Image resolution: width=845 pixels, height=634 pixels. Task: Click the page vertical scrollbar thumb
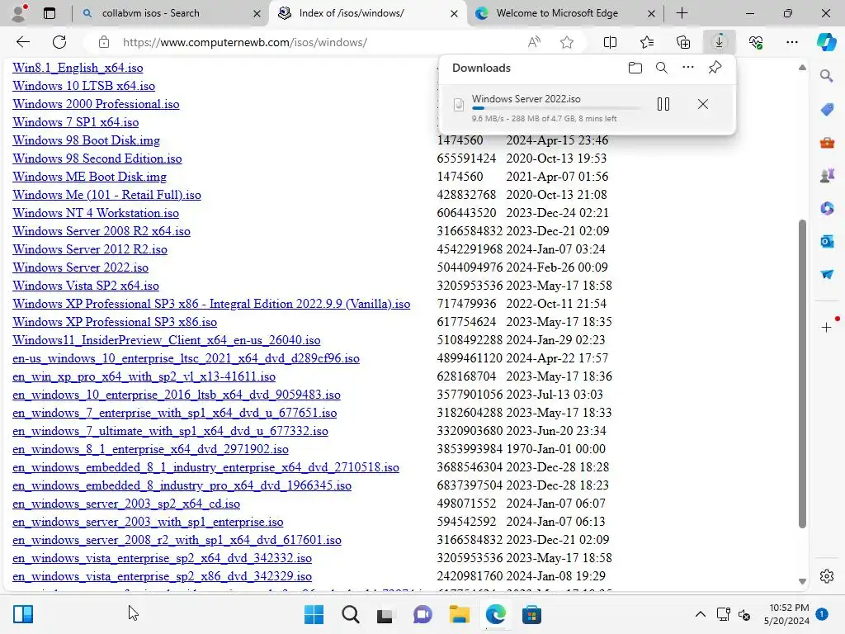[x=802, y=374]
